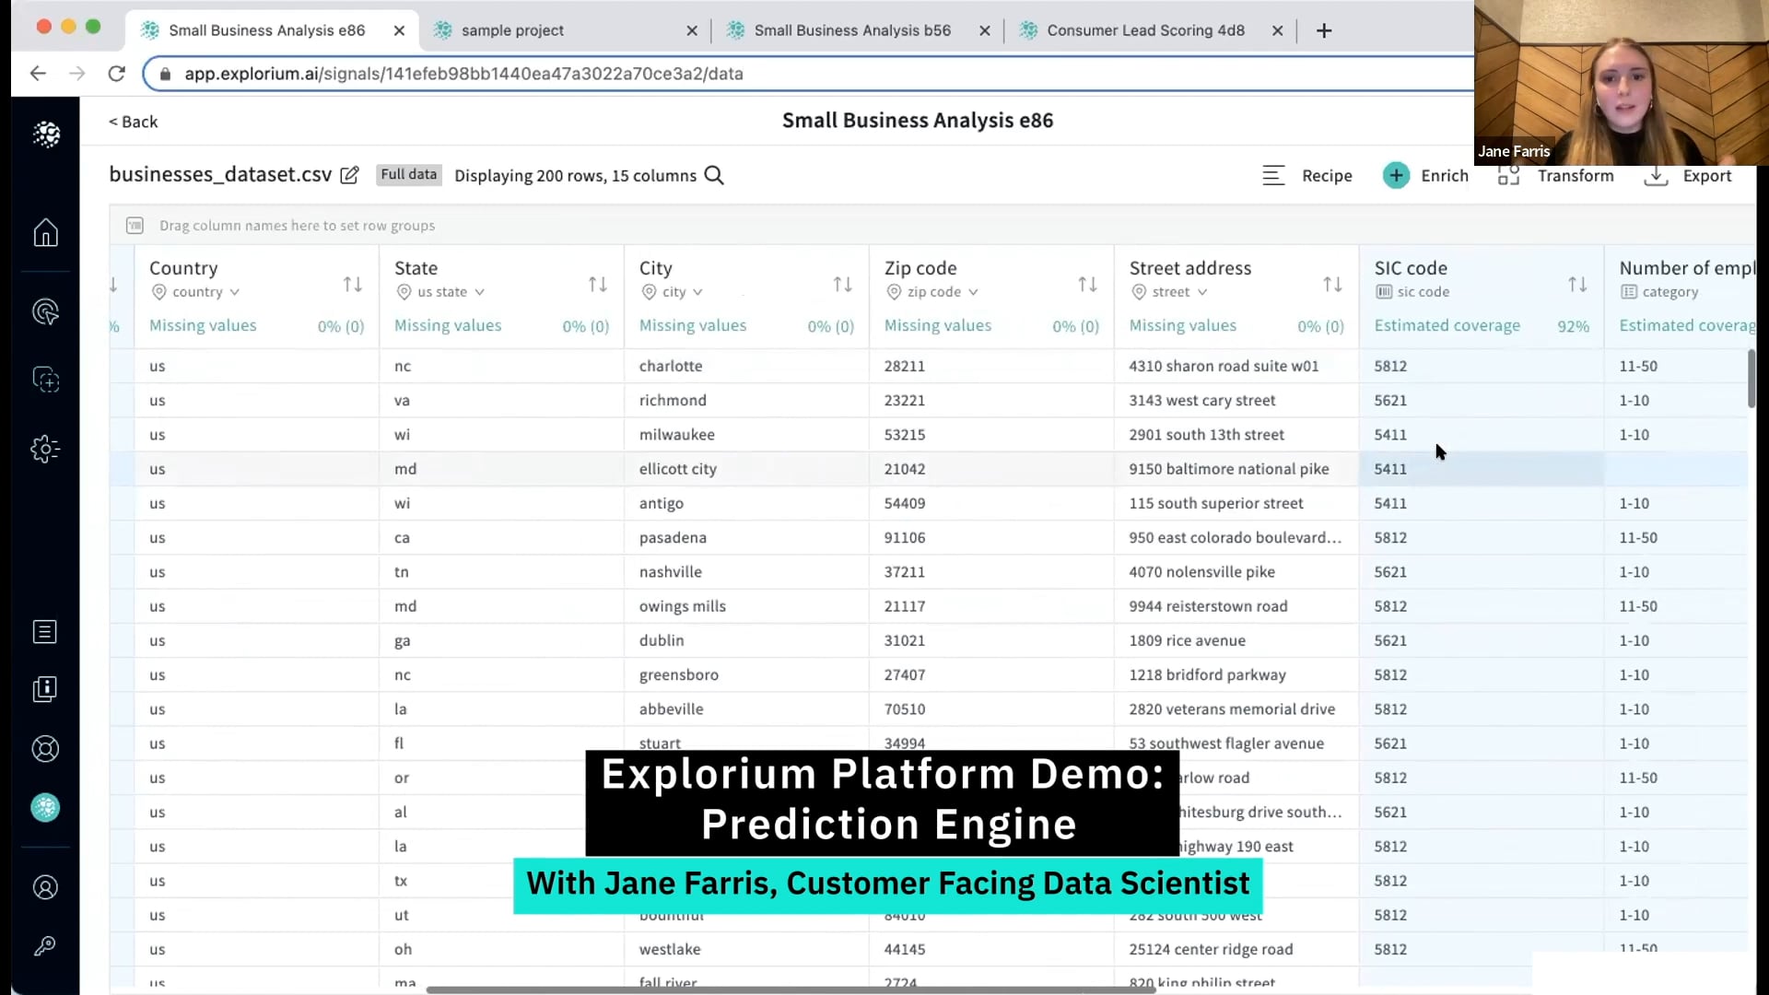Sort by SIC code column arrows
The width and height of the screenshot is (1769, 995).
click(x=1578, y=285)
